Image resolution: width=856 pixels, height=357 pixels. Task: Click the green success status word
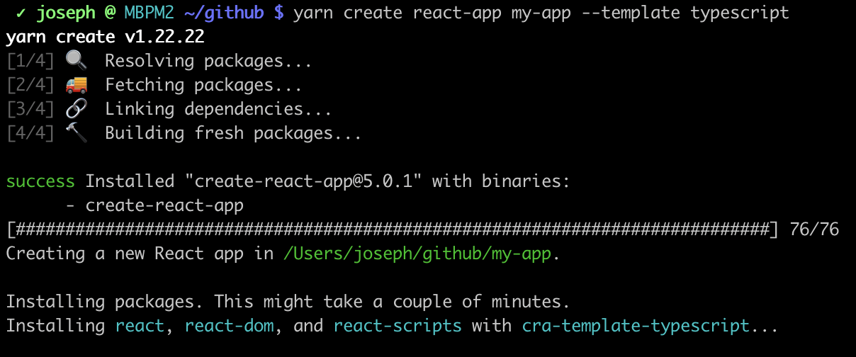[x=40, y=181]
